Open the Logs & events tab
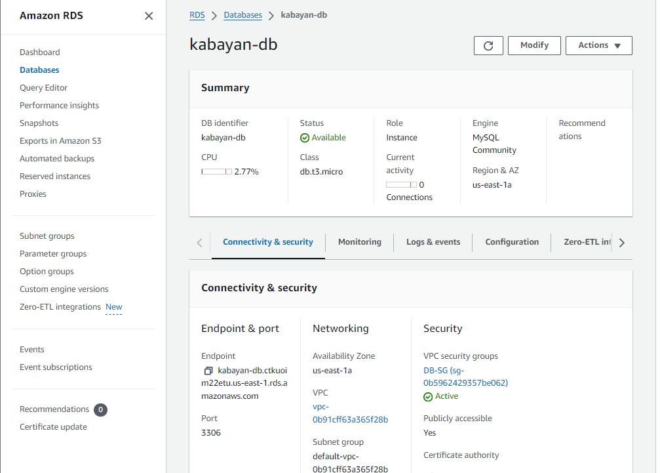 pyautogui.click(x=433, y=242)
